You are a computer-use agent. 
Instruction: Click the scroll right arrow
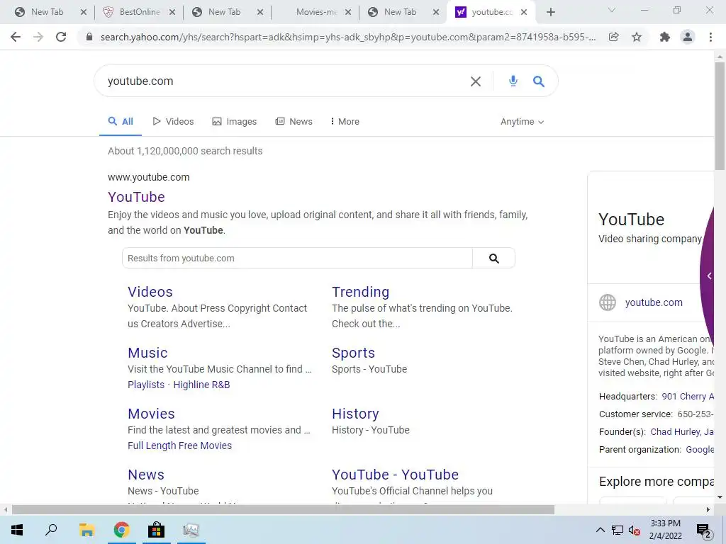point(708,510)
